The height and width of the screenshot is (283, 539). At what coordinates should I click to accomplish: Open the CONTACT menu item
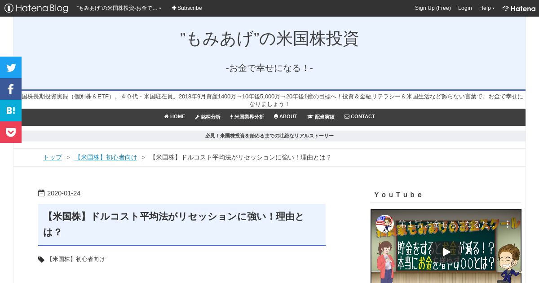point(359,117)
